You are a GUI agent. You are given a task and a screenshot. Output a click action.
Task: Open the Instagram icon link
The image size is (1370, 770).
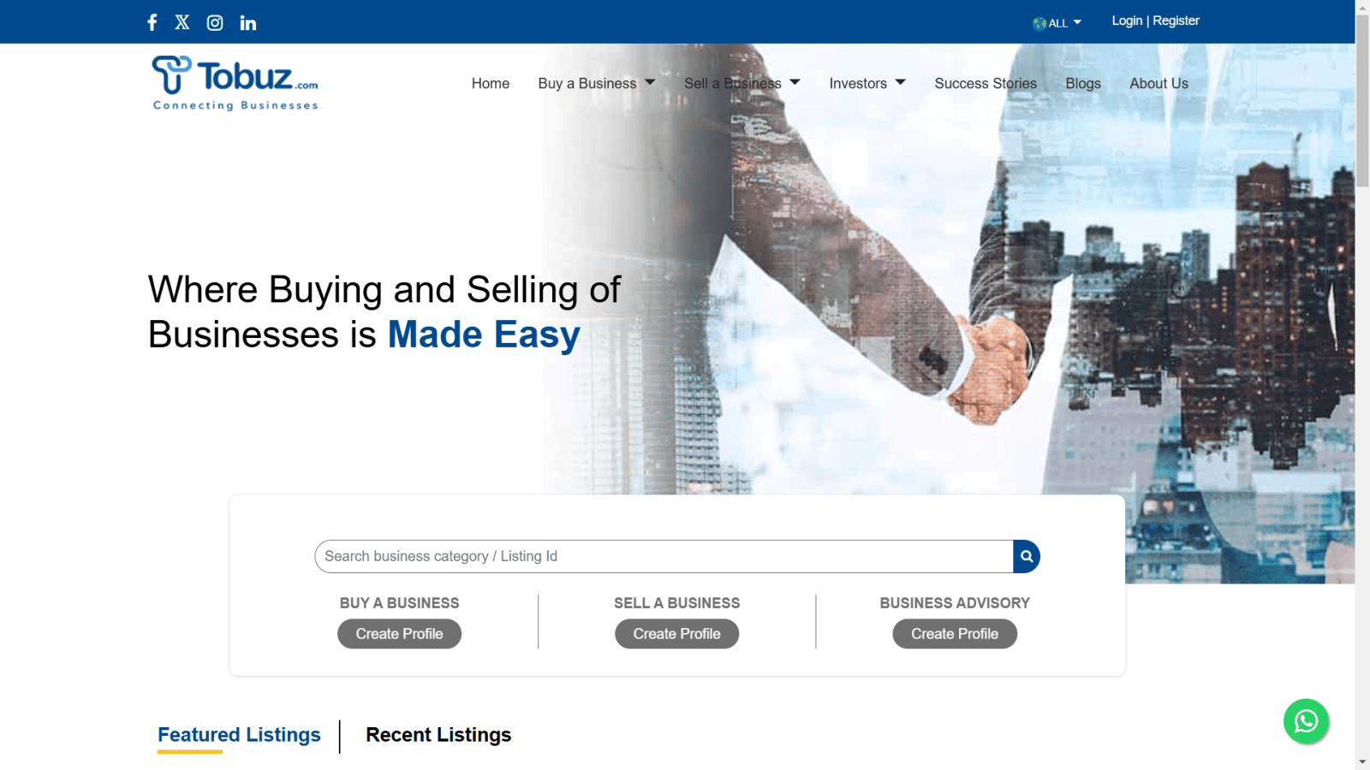click(215, 23)
